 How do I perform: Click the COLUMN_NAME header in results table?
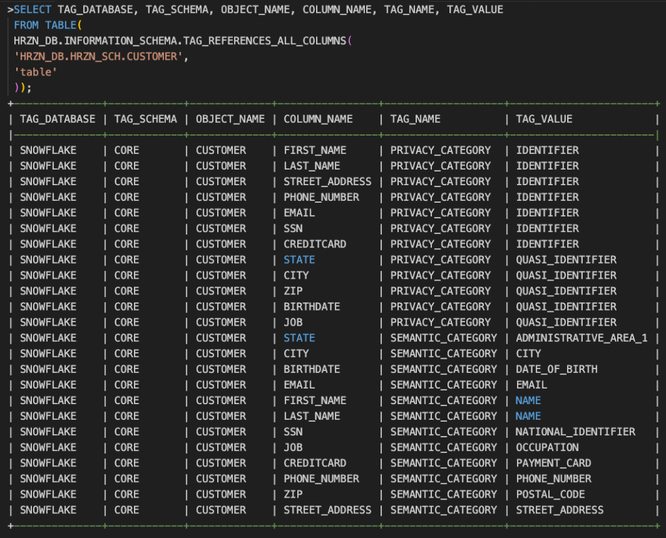coord(318,119)
